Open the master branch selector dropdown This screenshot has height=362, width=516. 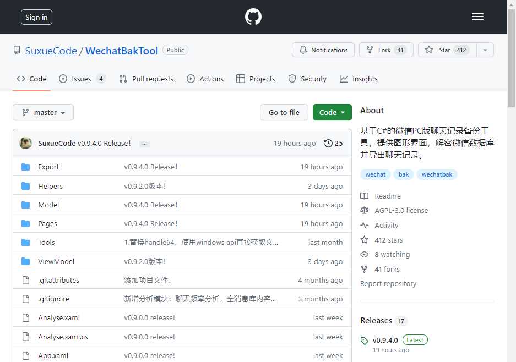[43, 112]
